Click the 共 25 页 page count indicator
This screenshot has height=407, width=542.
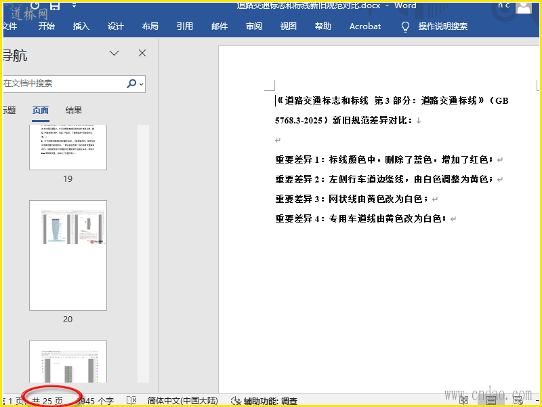[47, 401]
